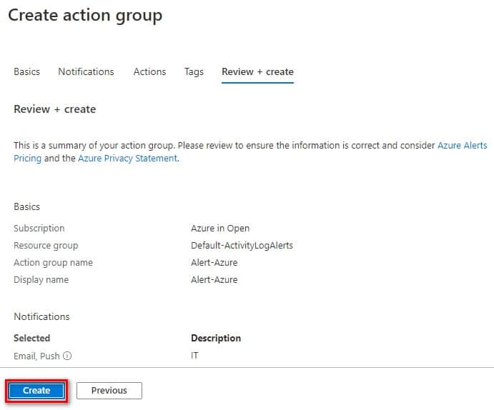Click the Description column header

(215, 338)
